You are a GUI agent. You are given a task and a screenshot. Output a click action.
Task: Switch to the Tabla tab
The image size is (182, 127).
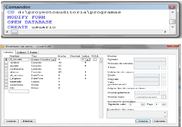point(33,52)
